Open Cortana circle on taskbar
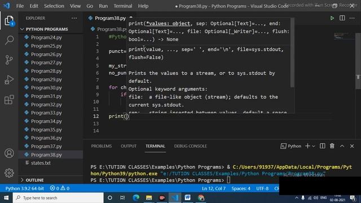The width and height of the screenshot is (361, 203). click(x=110, y=198)
